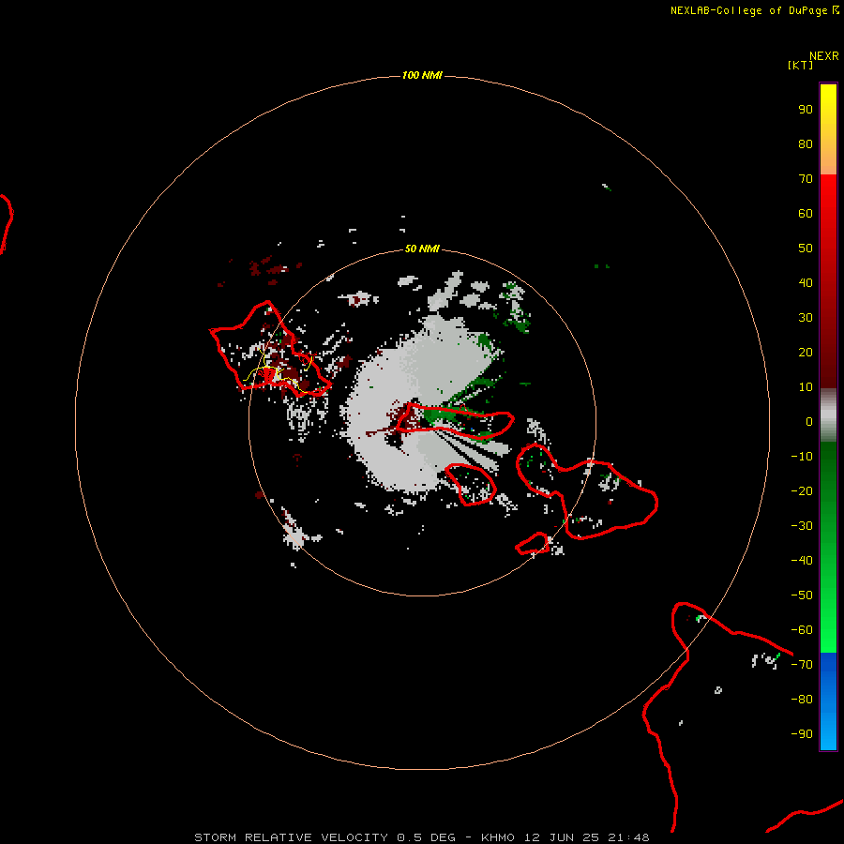Select the 20 knot scale label

click(806, 353)
